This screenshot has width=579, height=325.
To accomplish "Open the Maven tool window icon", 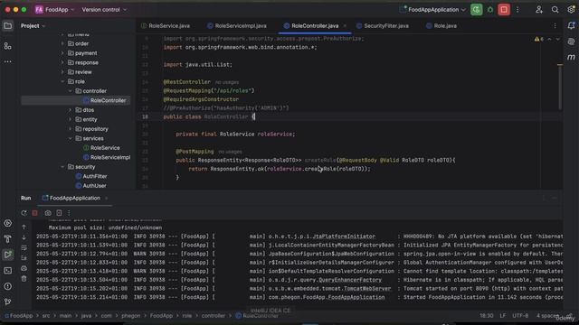I will pyautogui.click(x=571, y=57).
